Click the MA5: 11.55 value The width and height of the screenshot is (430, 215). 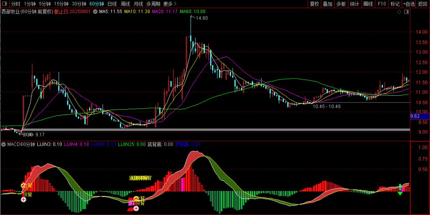tap(111, 12)
